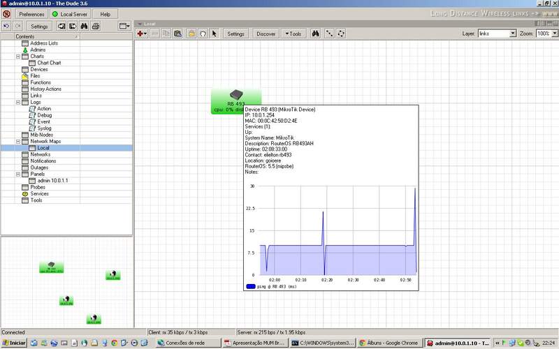Open History Actions in tree
The width and height of the screenshot is (559, 349).
point(45,89)
